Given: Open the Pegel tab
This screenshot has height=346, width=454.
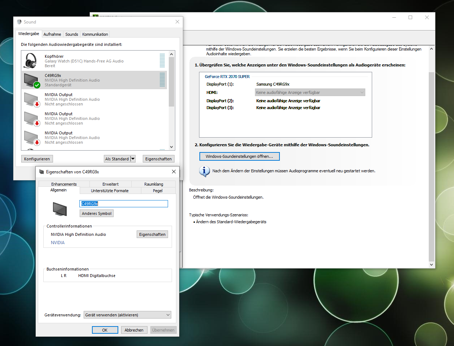Looking at the screenshot, I should [158, 191].
